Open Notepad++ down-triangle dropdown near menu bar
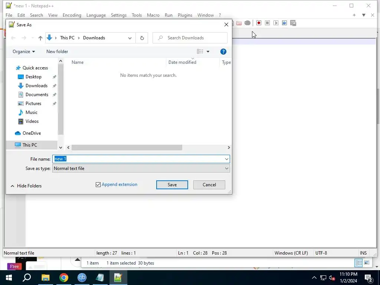 pos(364,15)
